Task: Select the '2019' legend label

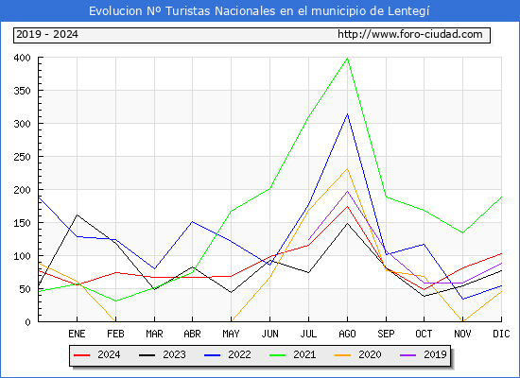Action: (x=435, y=354)
